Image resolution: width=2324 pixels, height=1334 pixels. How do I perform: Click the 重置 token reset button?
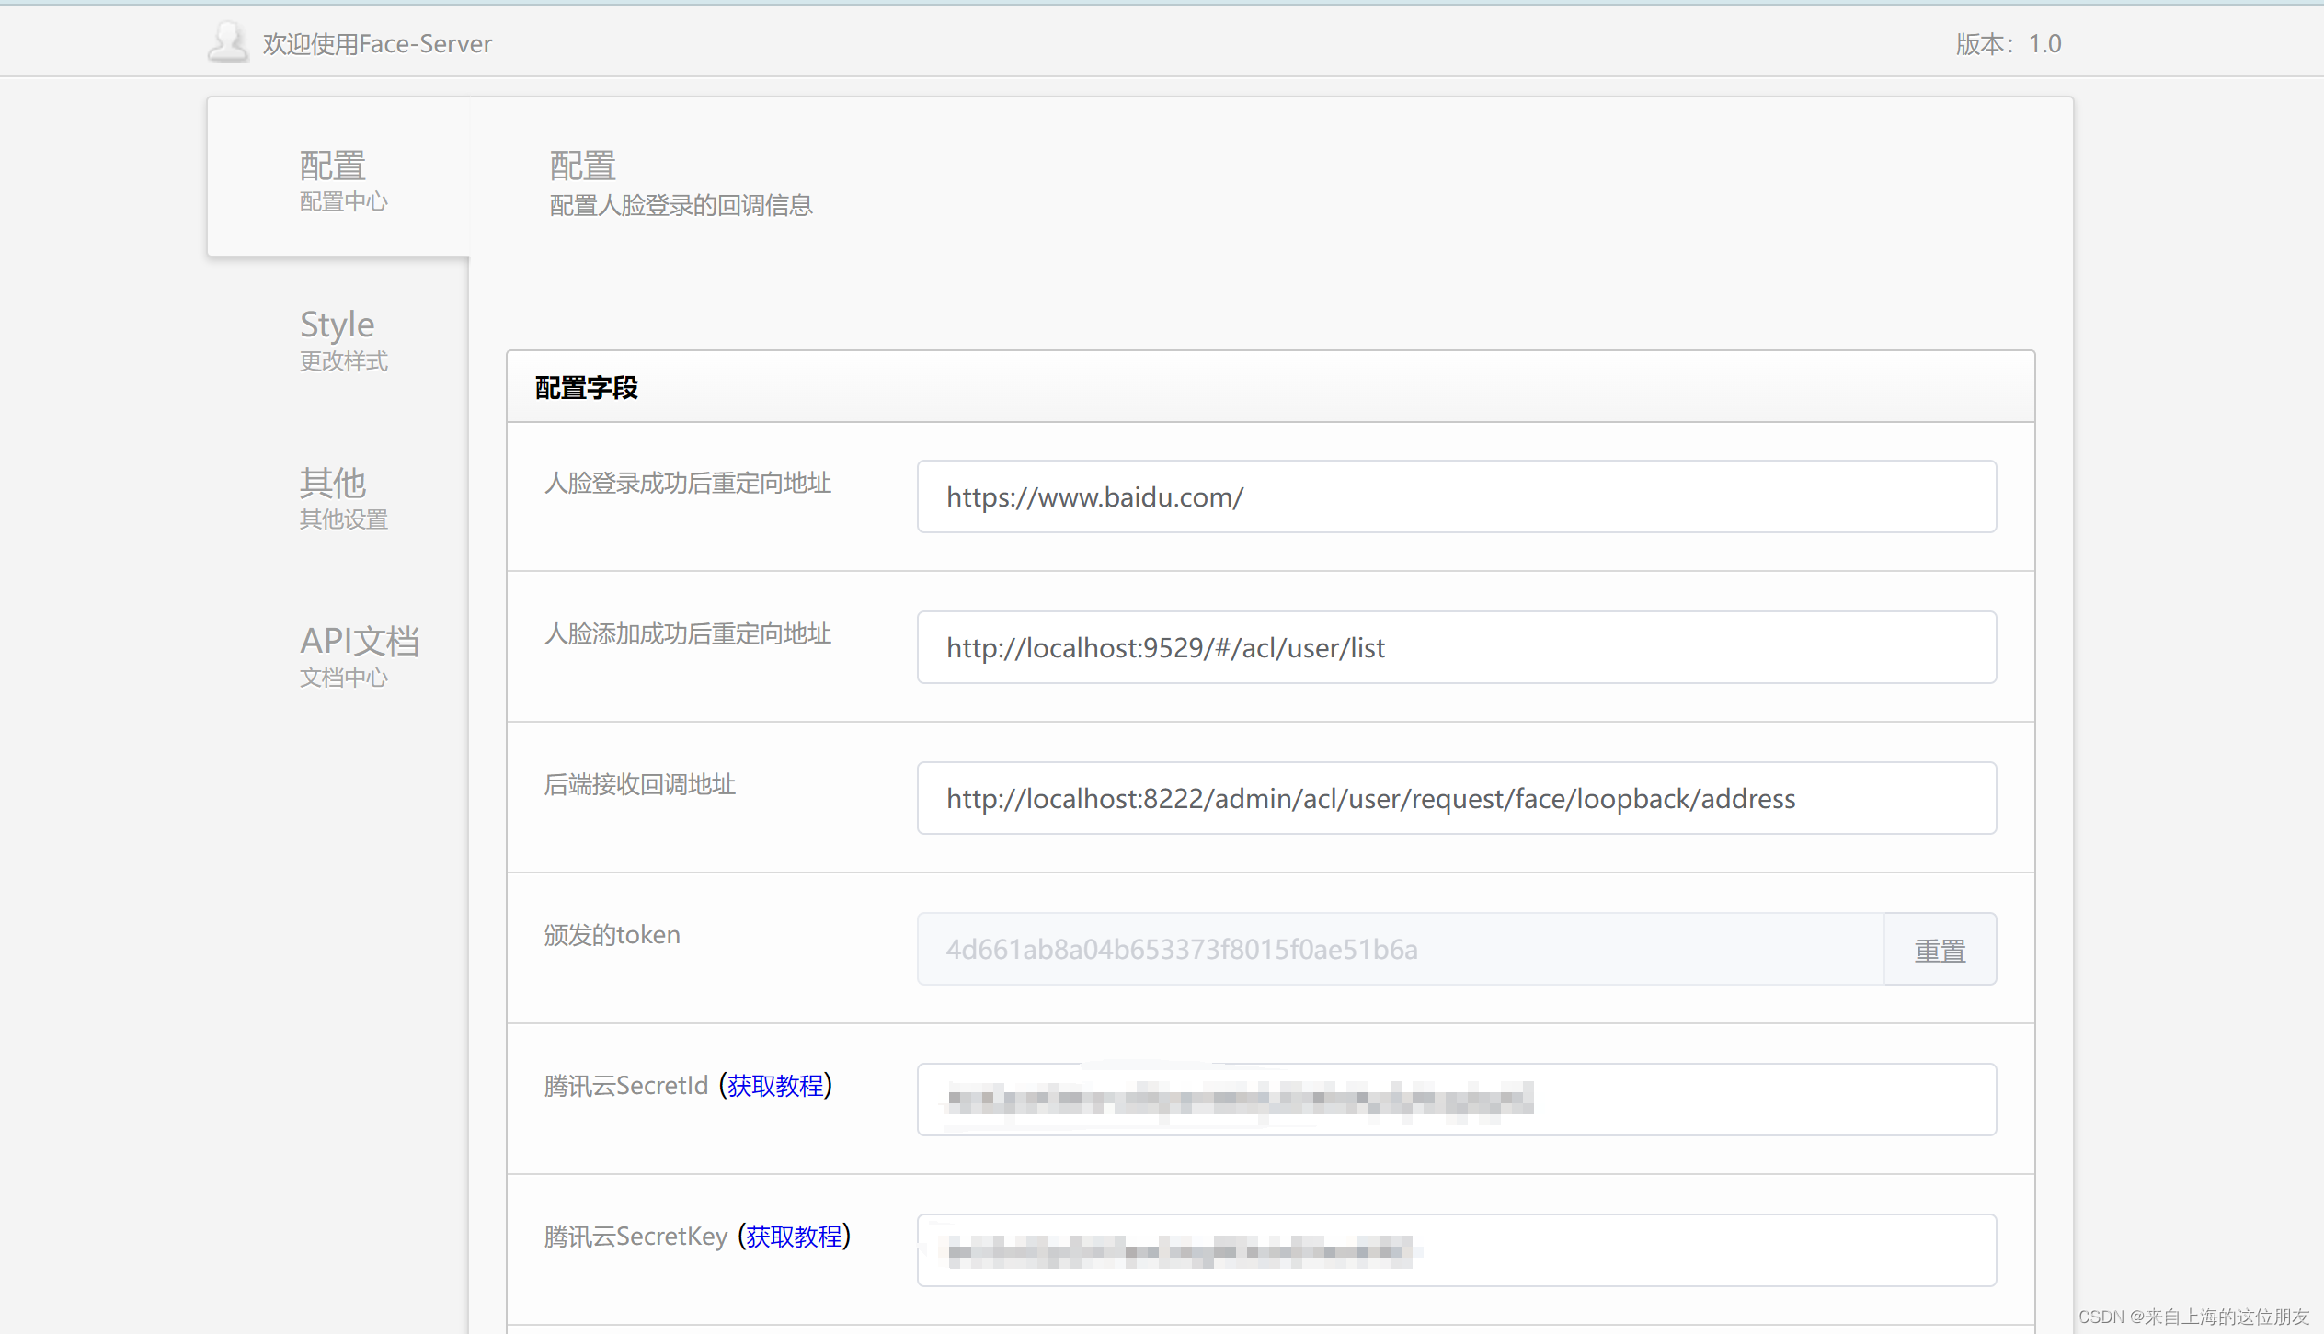click(1939, 950)
